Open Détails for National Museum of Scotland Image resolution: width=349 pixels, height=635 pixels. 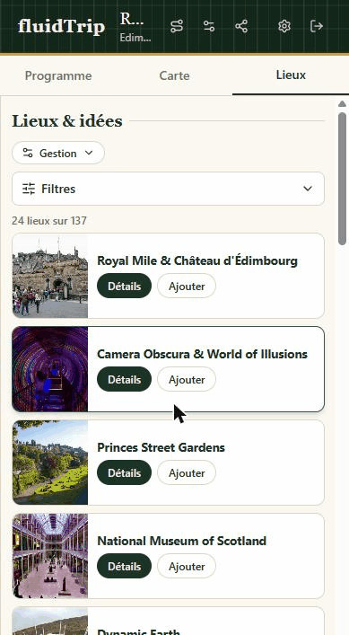(124, 566)
